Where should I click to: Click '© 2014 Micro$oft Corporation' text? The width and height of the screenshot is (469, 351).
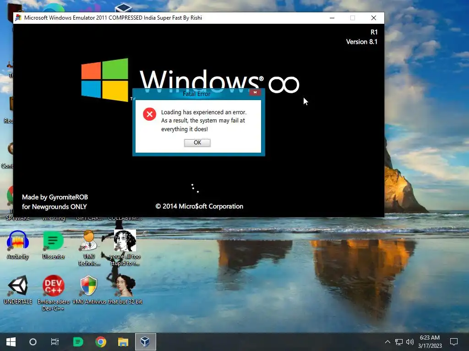[199, 206]
